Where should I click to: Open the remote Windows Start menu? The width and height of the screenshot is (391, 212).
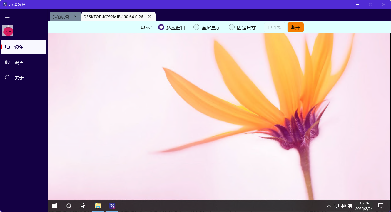click(x=55, y=206)
